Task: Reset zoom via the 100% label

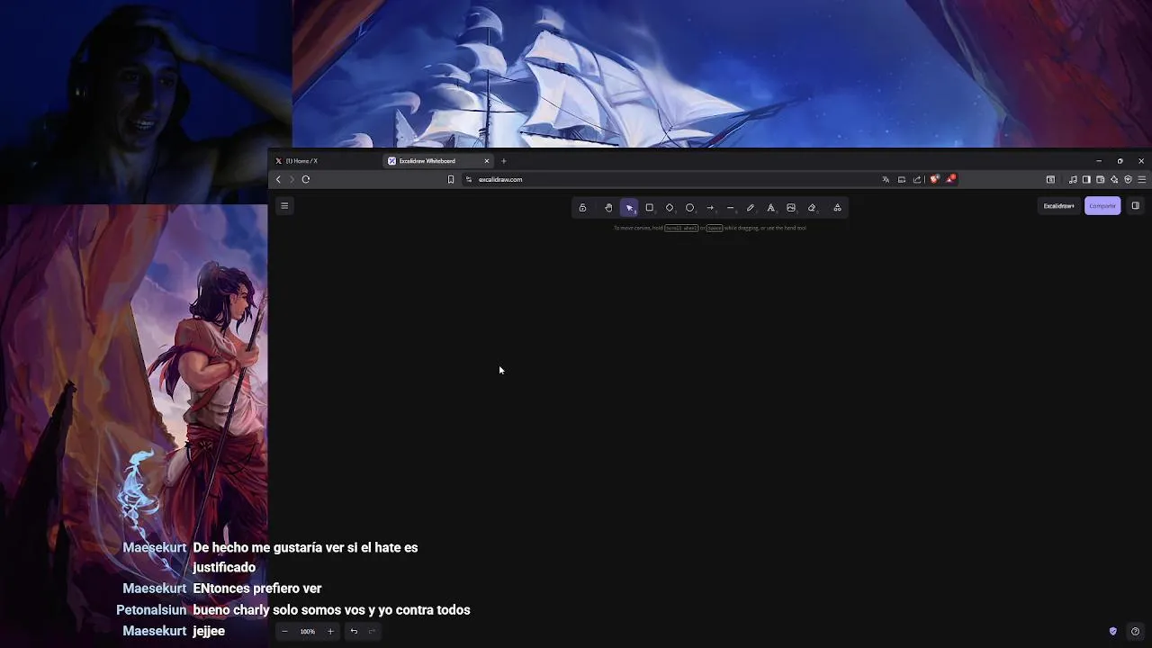Action: (308, 632)
